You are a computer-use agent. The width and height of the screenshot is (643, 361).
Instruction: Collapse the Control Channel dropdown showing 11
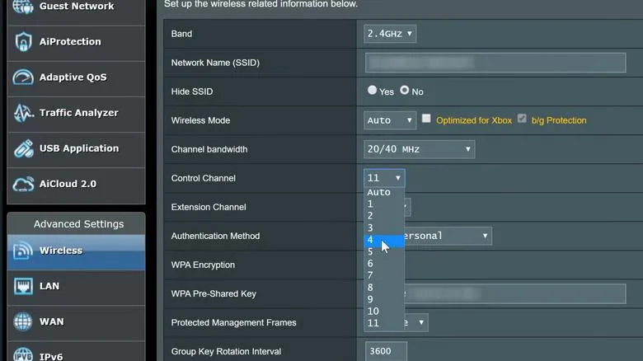384,178
